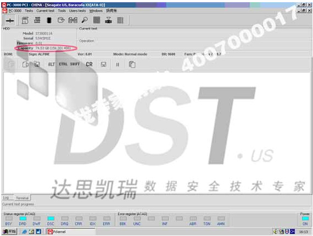Click the 'Sign: ALPINE' ROM text
The image size is (313, 236).
click(x=39, y=54)
